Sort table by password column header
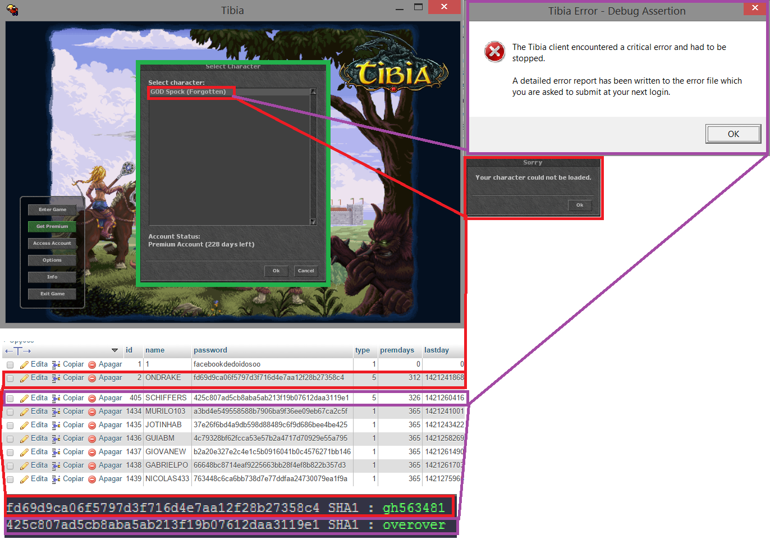Viewport: 770px width, 539px height. (210, 350)
